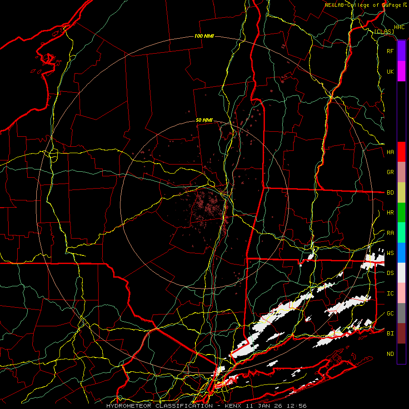Pick the brown BI legend swatch
409x409 pixels.
pyautogui.click(x=401, y=334)
